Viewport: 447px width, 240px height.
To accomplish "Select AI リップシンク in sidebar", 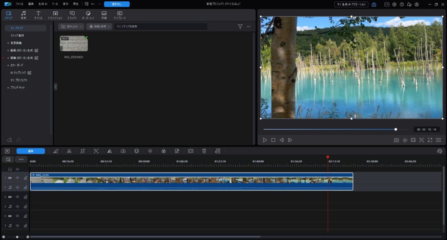I will tap(18, 73).
